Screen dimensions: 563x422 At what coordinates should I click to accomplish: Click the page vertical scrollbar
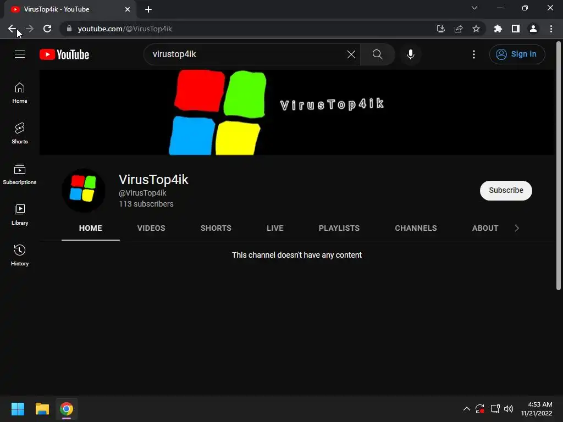559,165
